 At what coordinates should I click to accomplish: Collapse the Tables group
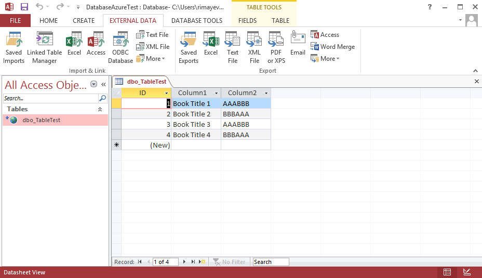click(100, 109)
